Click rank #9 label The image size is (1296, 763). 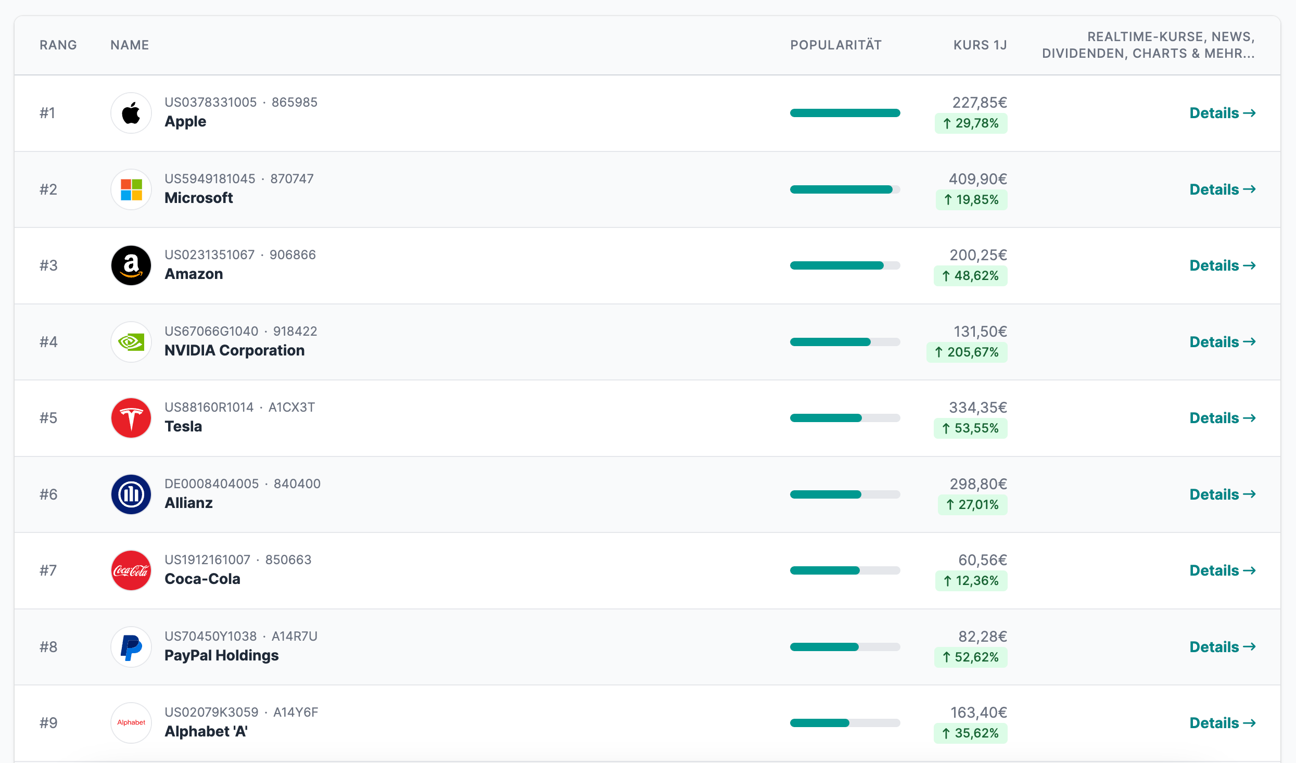[x=48, y=723]
